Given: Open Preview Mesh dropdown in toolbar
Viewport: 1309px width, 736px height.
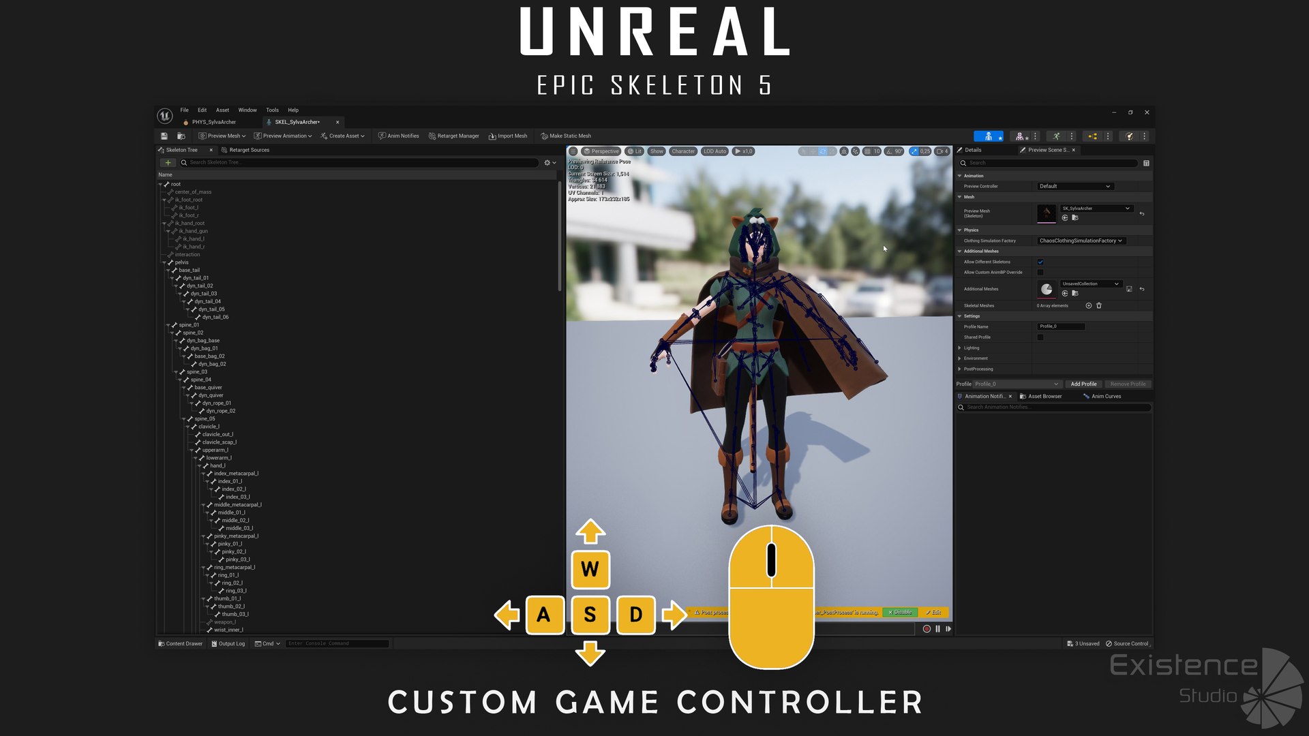Looking at the screenshot, I should point(222,136).
